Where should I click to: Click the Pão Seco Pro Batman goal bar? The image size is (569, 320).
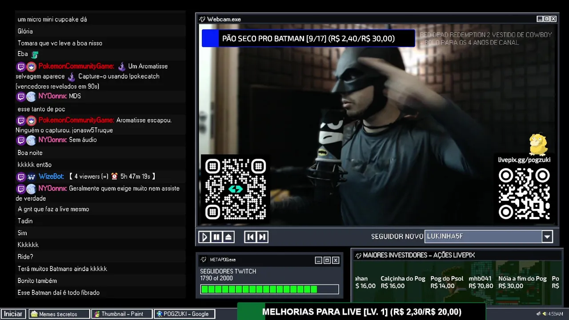coord(308,38)
